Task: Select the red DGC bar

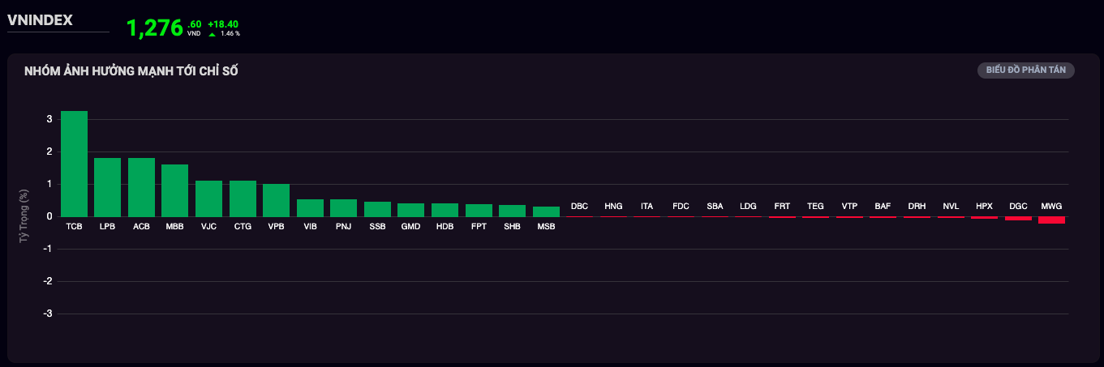Action: [x=1018, y=219]
